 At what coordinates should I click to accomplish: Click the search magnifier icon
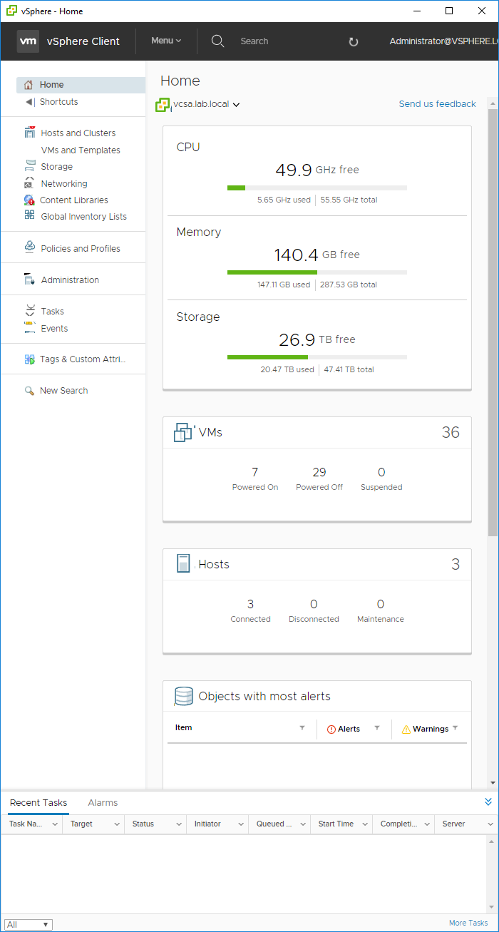tap(218, 41)
